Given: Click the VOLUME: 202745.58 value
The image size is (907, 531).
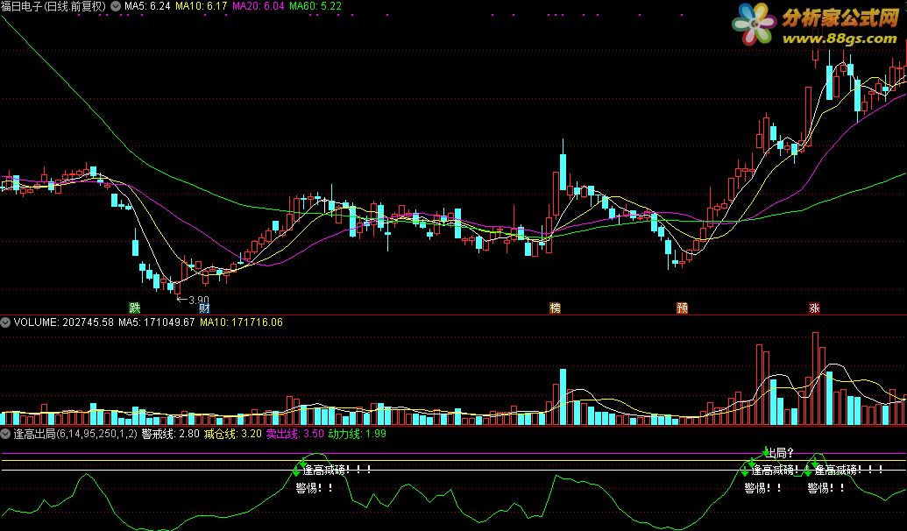Looking at the screenshot, I should tap(64, 322).
